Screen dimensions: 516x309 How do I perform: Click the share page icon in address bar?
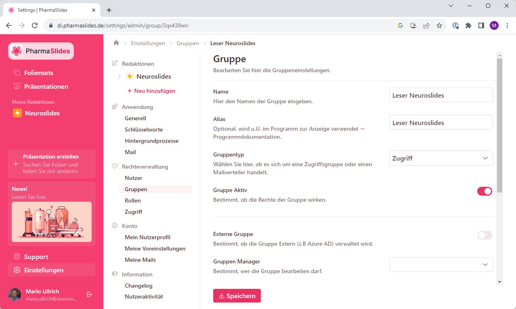point(426,25)
